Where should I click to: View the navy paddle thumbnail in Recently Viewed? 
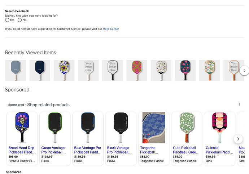[x=40, y=70]
